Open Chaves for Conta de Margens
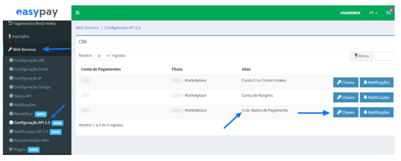This screenshot has height=161, width=401. pos(346,98)
